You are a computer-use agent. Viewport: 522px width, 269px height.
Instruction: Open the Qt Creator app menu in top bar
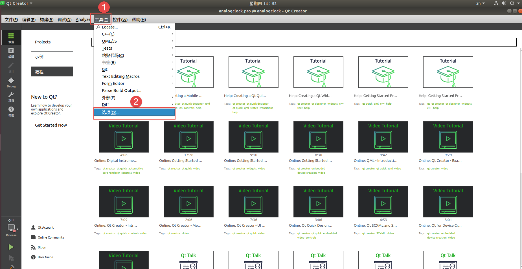pyautogui.click(x=17, y=3)
